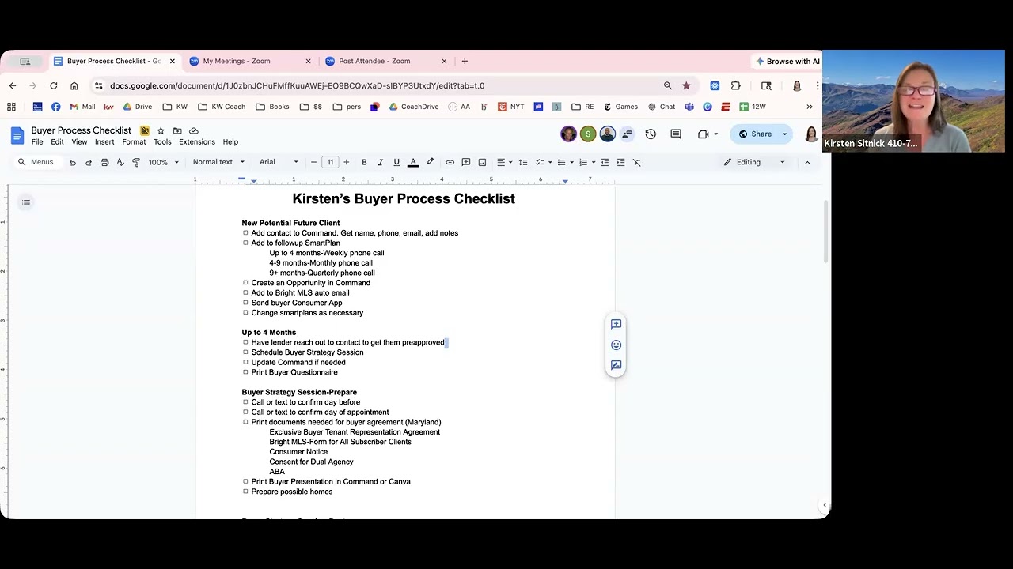
Task: Pick a text color
Action: [x=413, y=162]
